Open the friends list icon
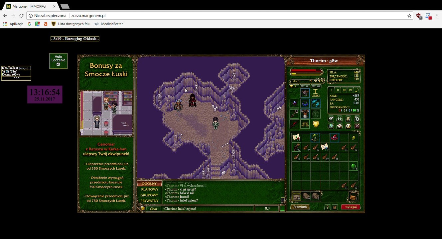The height and width of the screenshot is (239, 442). coord(340,119)
